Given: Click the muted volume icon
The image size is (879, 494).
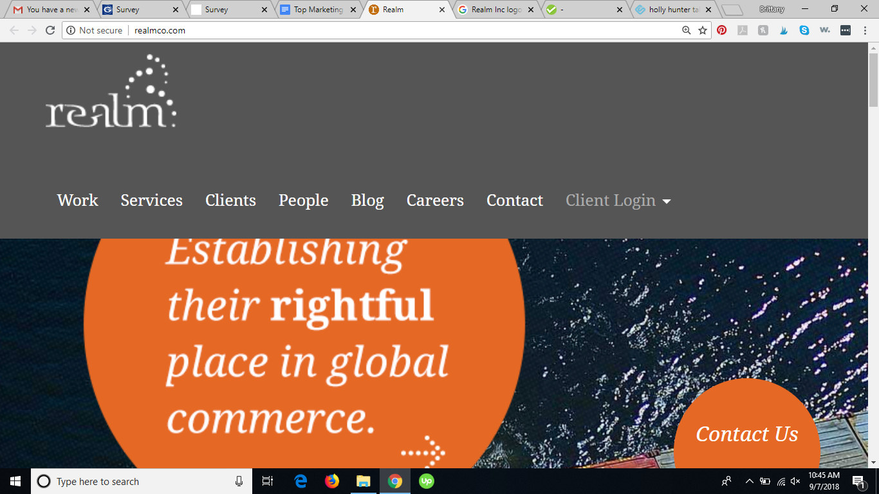Looking at the screenshot, I should pyautogui.click(x=795, y=481).
